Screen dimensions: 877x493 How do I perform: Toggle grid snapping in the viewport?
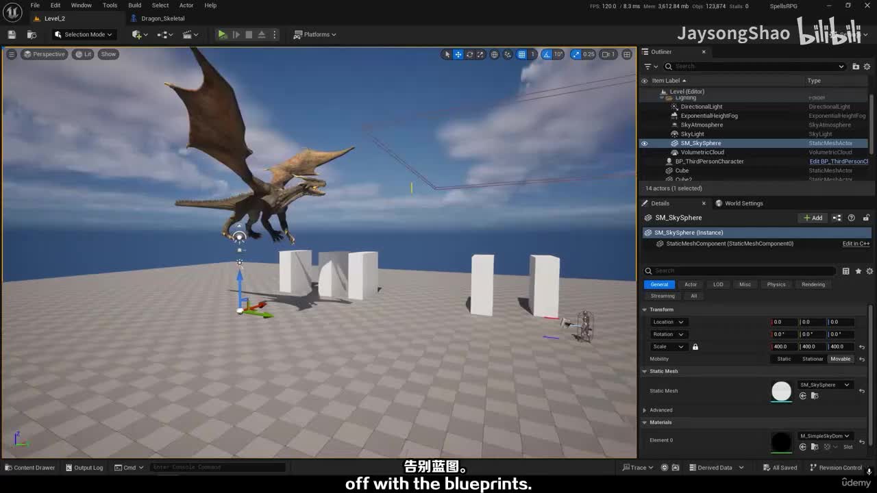point(522,54)
